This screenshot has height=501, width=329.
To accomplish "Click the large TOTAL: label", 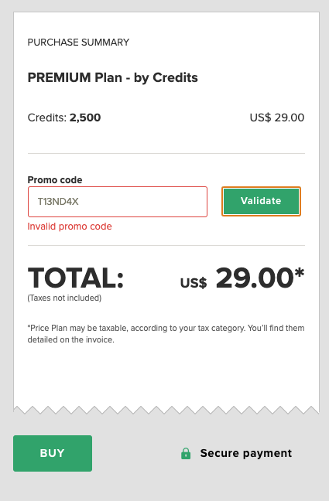I will 76,278.
